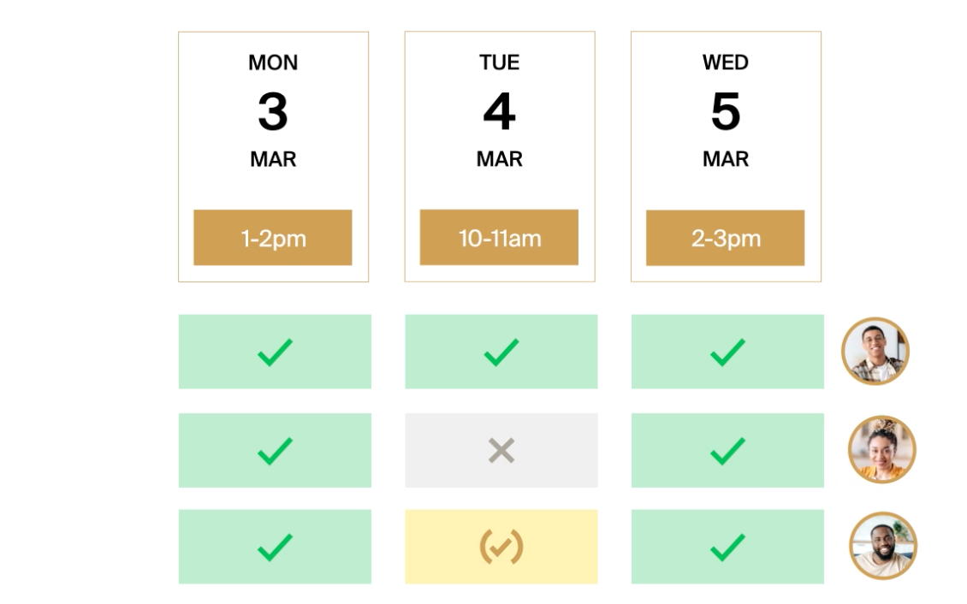View the bearded third person's avatar
Screen dimensions: 967x604
[882, 546]
